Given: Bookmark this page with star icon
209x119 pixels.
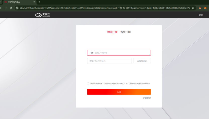Looking at the screenshot, I should coord(193,8).
